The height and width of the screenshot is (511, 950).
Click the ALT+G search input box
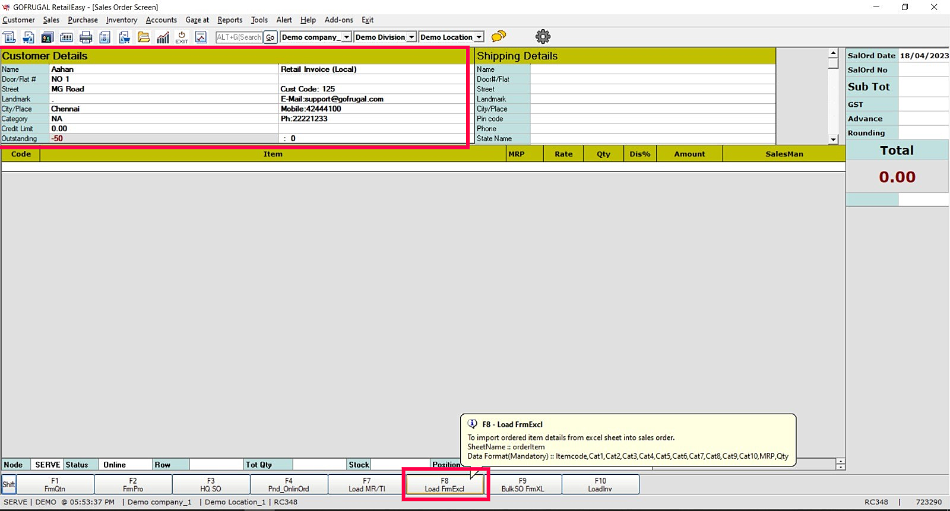[239, 37]
